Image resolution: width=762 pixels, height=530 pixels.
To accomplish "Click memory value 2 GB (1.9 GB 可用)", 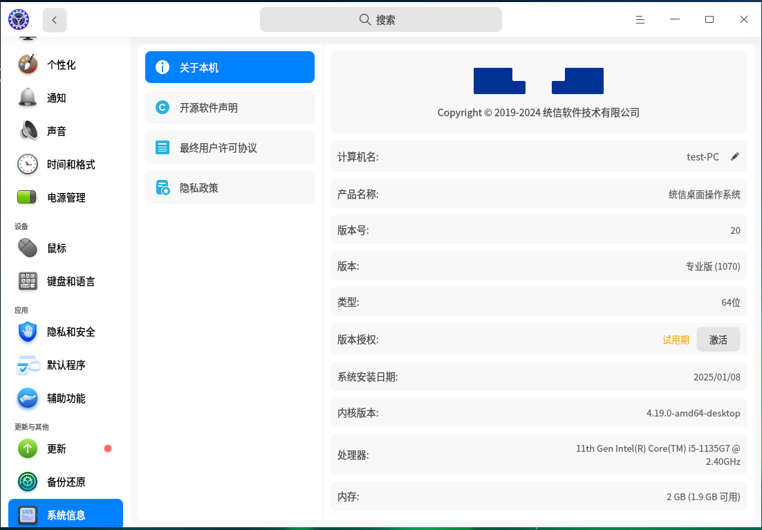I will pyautogui.click(x=703, y=497).
